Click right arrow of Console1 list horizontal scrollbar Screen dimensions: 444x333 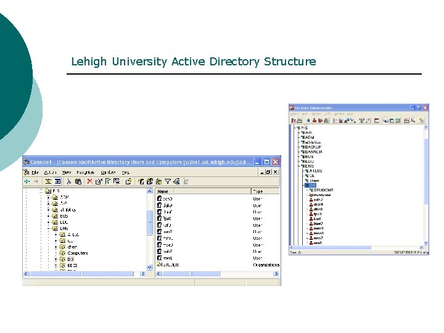pos(276,274)
